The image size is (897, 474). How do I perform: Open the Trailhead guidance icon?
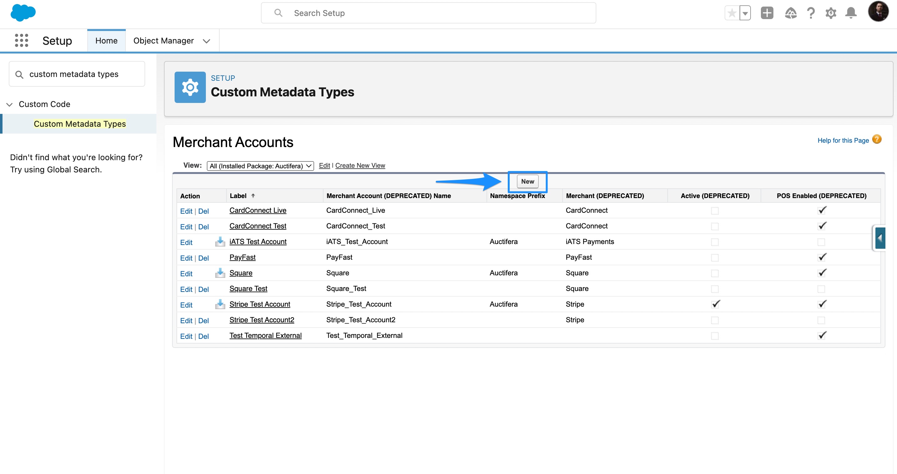coord(790,13)
